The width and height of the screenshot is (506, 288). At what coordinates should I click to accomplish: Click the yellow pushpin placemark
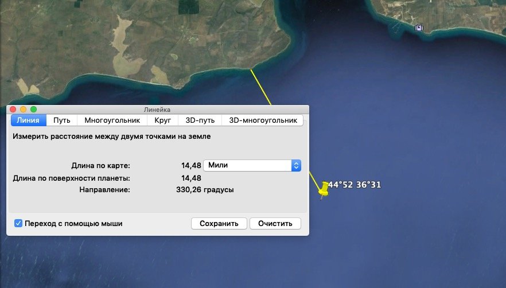324,189
